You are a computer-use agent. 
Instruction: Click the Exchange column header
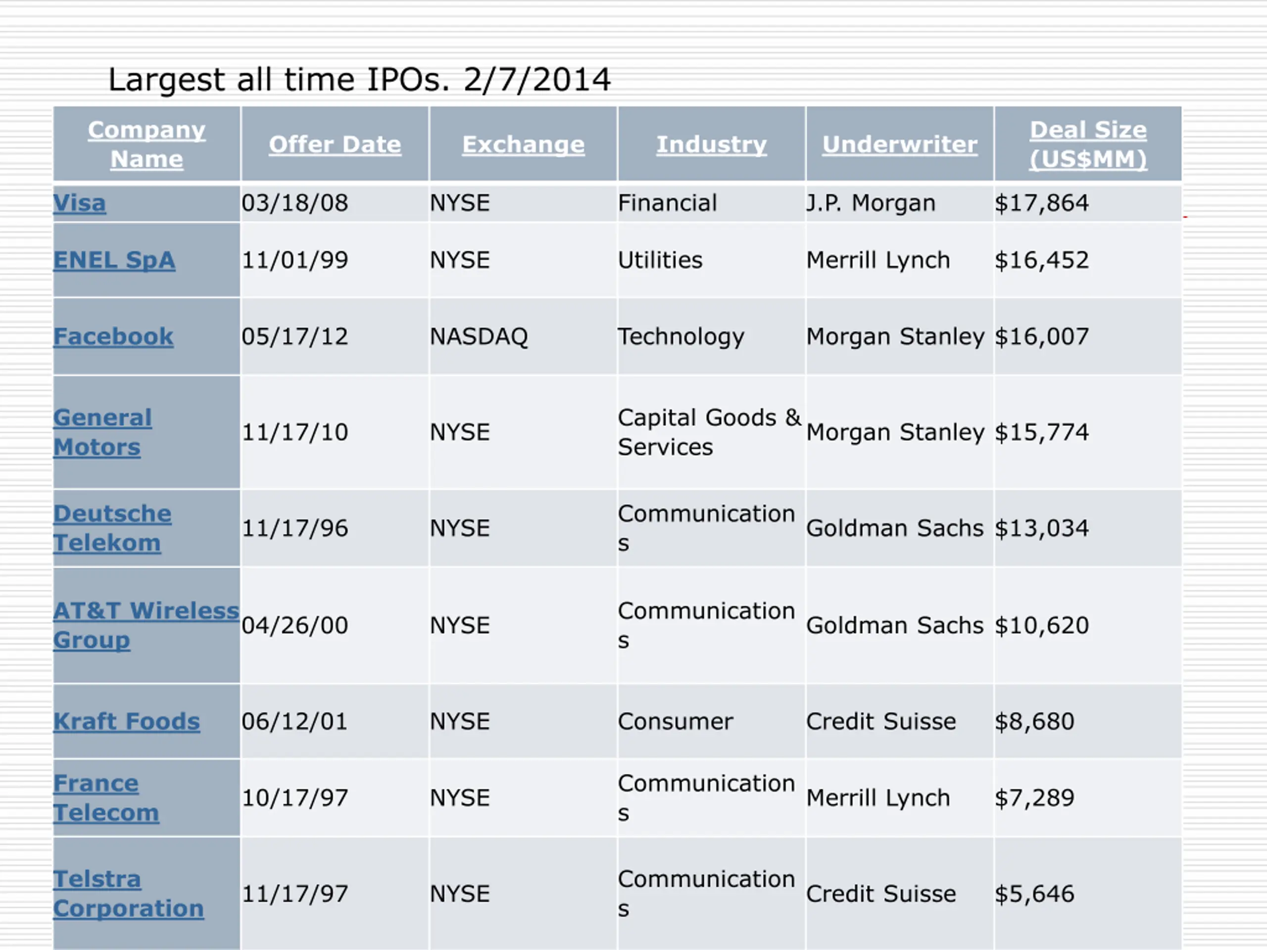pos(524,144)
